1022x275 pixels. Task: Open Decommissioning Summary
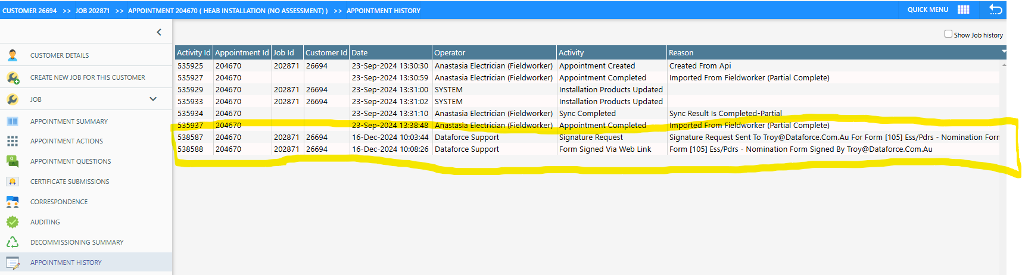[x=77, y=242]
